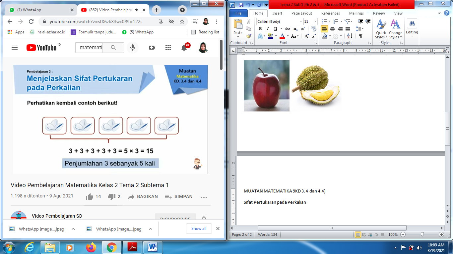The width and height of the screenshot is (453, 254).
Task: Reload the Chrome page
Action: (31, 21)
